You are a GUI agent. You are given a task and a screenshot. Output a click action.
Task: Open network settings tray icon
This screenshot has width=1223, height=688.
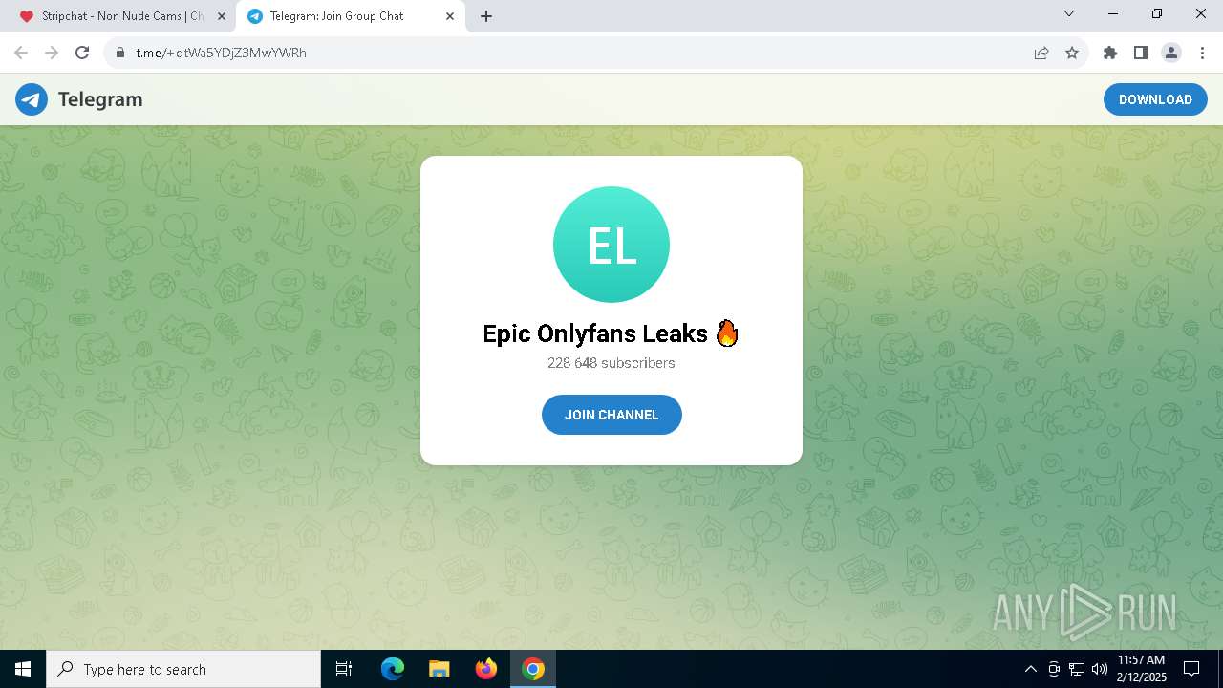click(x=1077, y=669)
